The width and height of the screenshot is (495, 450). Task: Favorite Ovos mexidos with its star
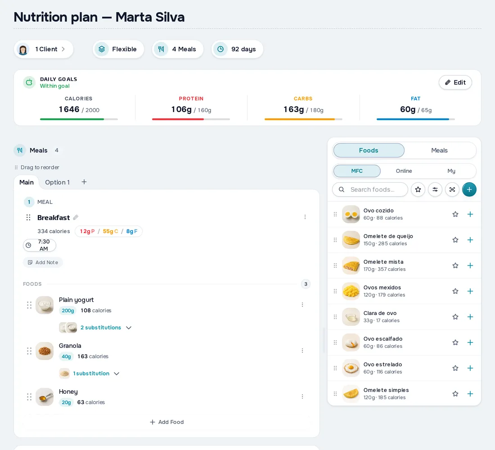[x=455, y=291]
